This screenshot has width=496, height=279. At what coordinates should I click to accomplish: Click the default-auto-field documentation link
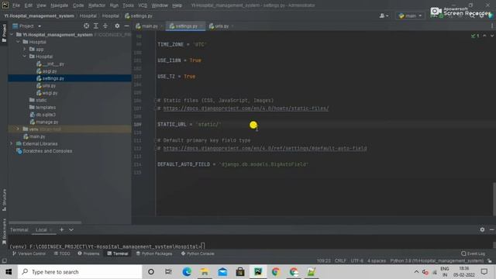click(265, 148)
